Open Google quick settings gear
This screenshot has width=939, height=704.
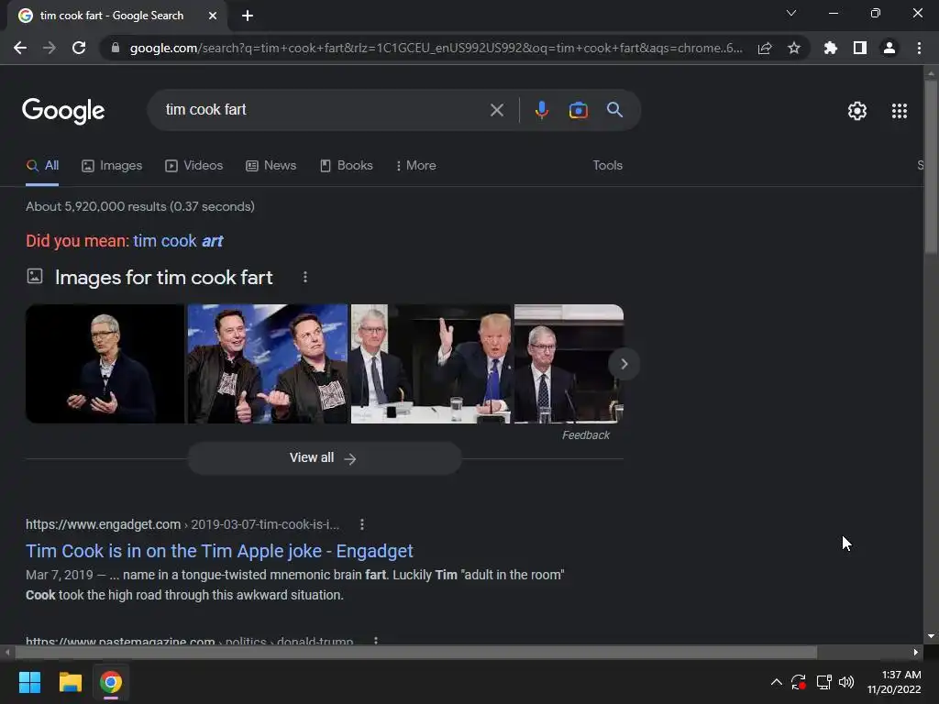[x=857, y=111]
